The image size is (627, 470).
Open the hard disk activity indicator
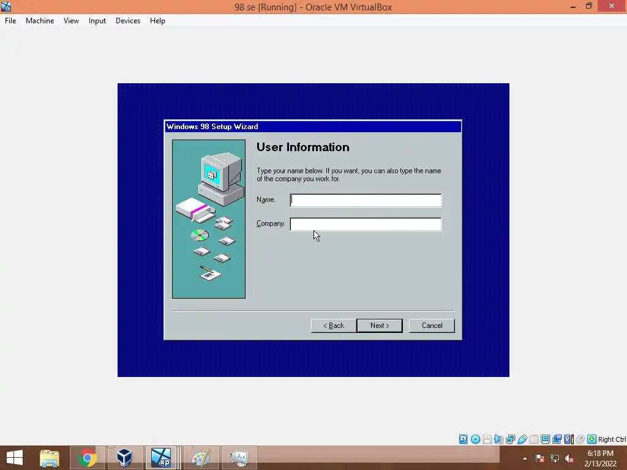[463, 439]
